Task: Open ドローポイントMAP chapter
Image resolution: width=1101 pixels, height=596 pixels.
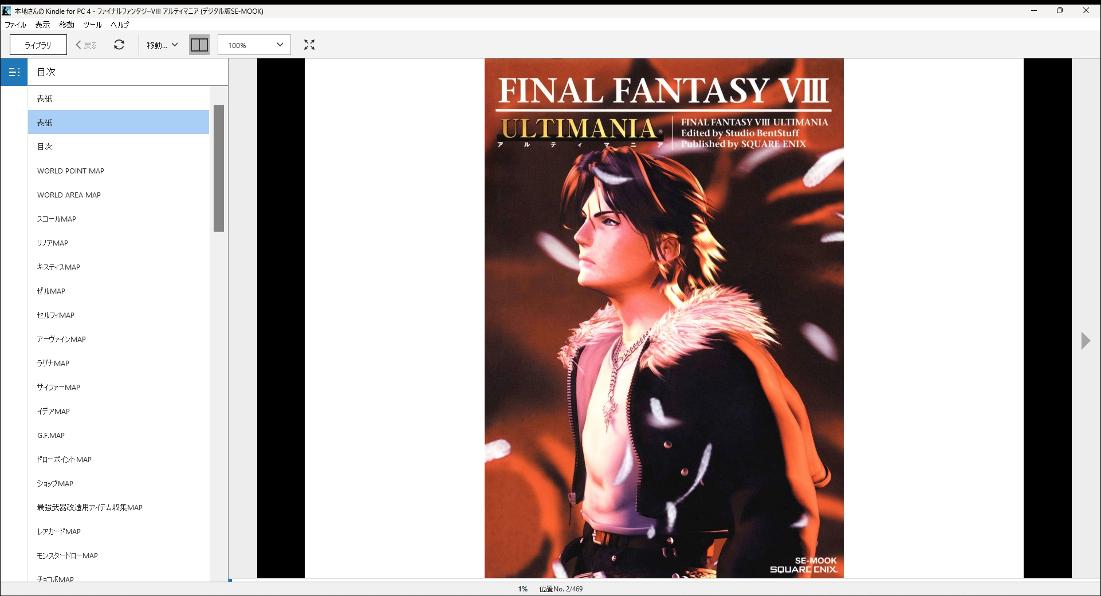Action: tap(119, 459)
